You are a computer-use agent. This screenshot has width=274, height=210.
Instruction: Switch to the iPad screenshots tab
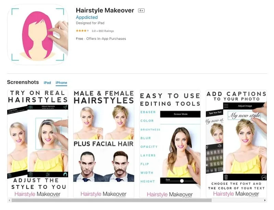click(x=47, y=83)
